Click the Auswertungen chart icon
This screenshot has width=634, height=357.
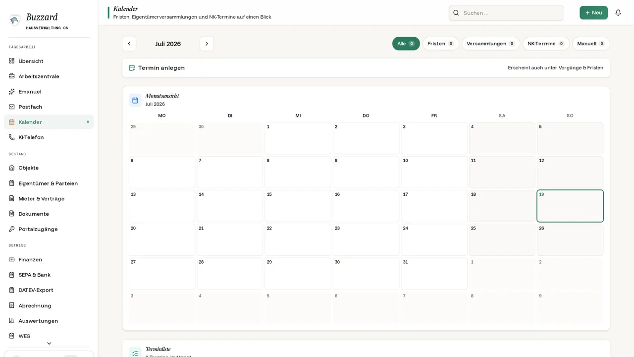click(12, 321)
